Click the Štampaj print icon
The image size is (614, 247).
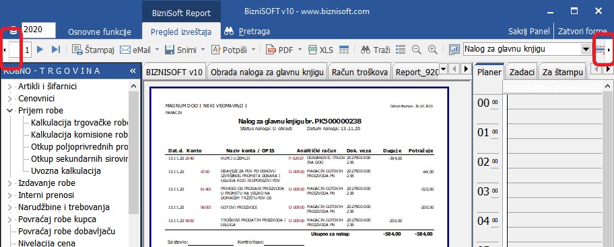click(77, 50)
